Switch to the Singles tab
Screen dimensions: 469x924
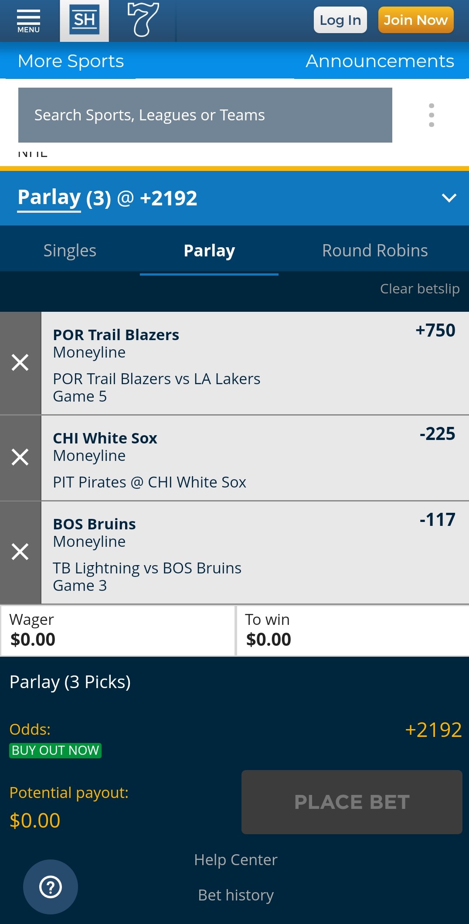coord(70,251)
